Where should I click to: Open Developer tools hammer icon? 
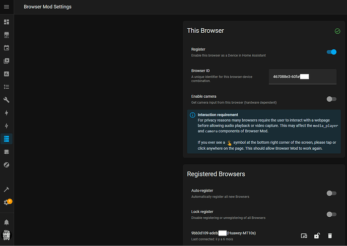[x=7, y=190]
